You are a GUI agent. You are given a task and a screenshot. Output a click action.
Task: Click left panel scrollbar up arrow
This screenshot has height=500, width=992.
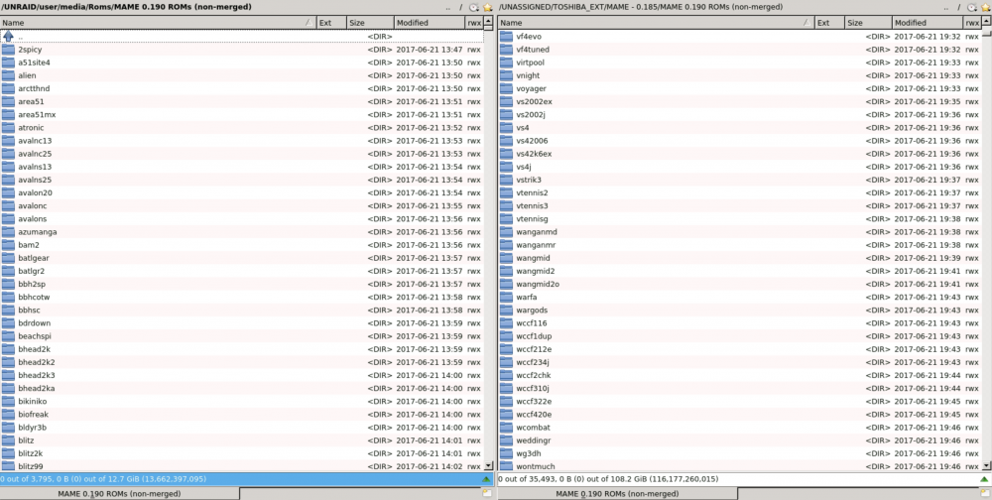488,21
